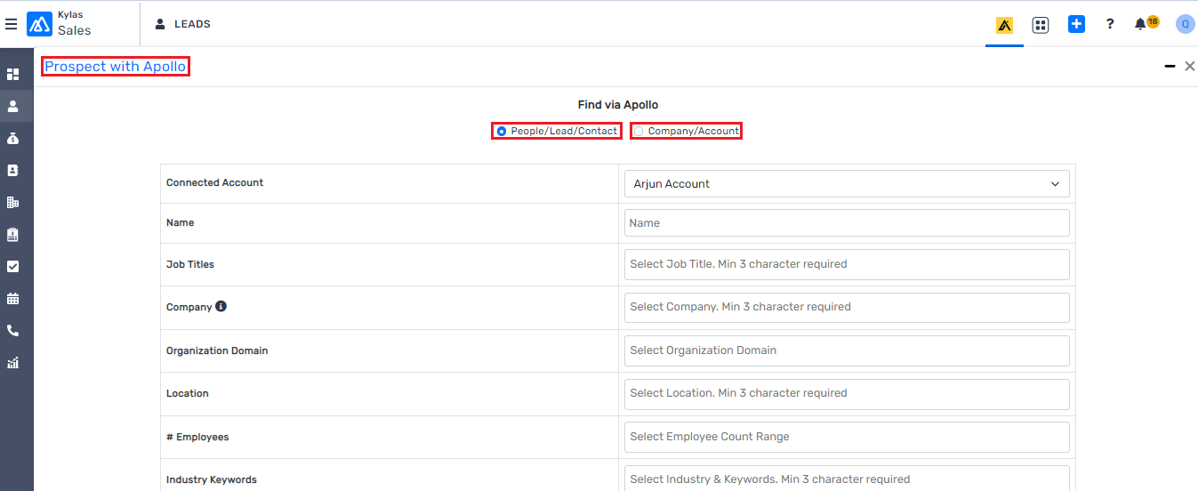Open the Dashboard sidebar icon

13,75
